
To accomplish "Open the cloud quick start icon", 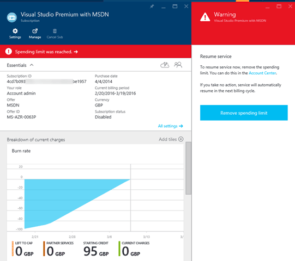I will click(x=165, y=65).
